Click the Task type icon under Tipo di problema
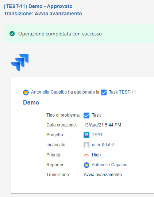Viewport: 154px width, 197px height. click(x=86, y=115)
